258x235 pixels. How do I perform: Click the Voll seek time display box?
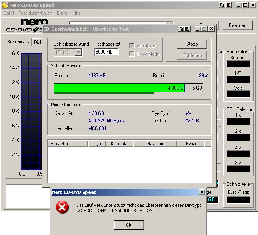[238, 94]
